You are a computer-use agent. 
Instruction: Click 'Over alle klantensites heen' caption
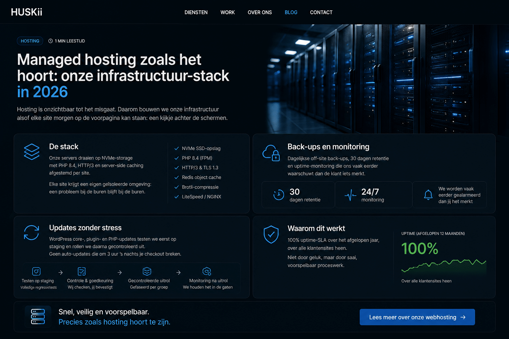(x=426, y=281)
